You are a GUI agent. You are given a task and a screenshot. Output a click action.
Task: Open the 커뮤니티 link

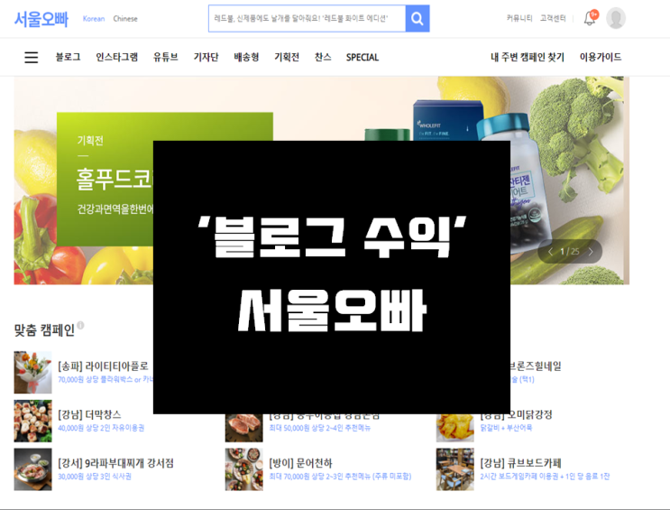[x=519, y=18]
